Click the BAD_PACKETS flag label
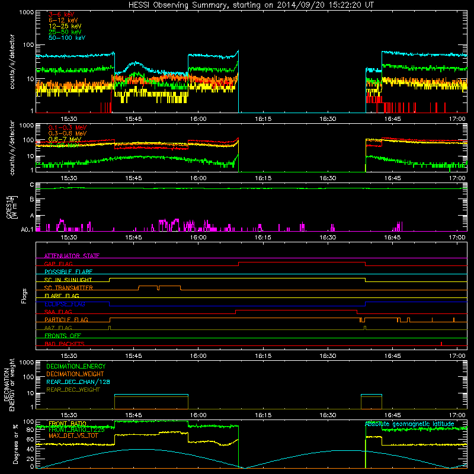474x474 pixels. tap(65, 344)
